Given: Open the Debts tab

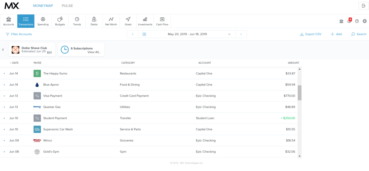Looking at the screenshot, I should pyautogui.click(x=94, y=21).
